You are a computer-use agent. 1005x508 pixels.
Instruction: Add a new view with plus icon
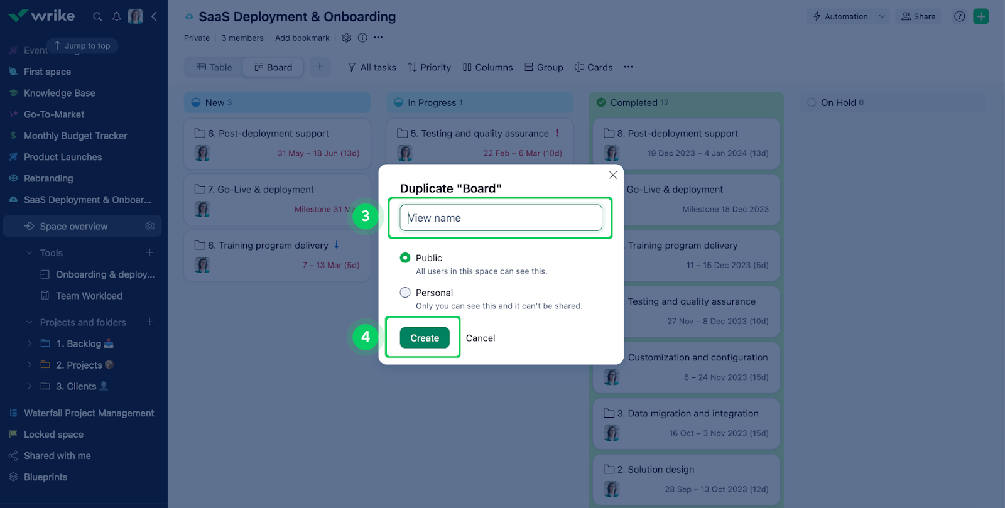tap(320, 67)
